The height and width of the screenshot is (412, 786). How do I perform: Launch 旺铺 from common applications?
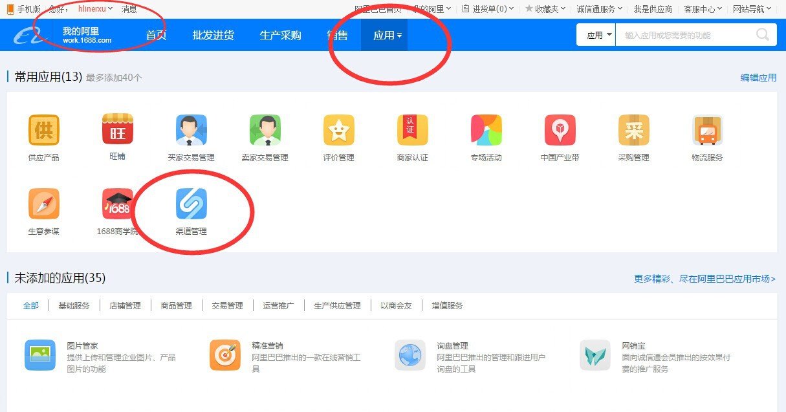point(116,131)
